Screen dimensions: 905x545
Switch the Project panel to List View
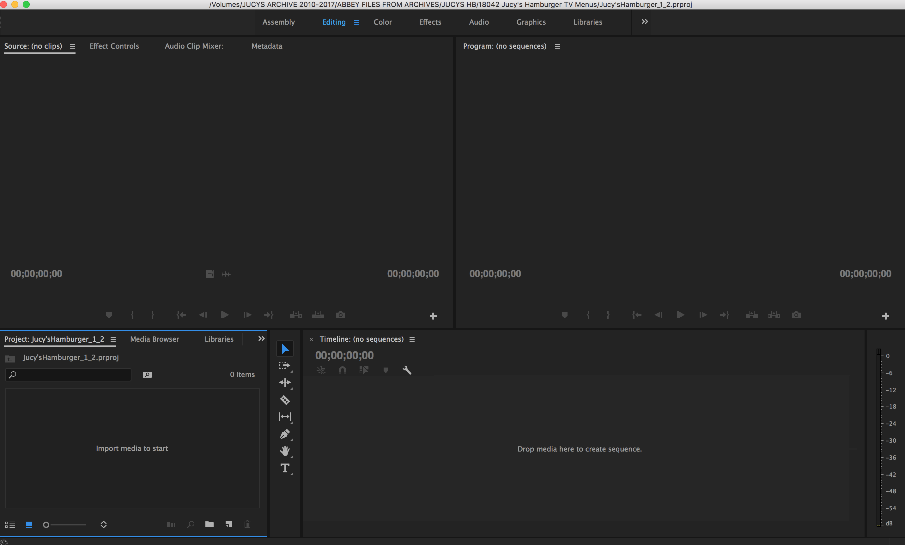click(x=10, y=525)
